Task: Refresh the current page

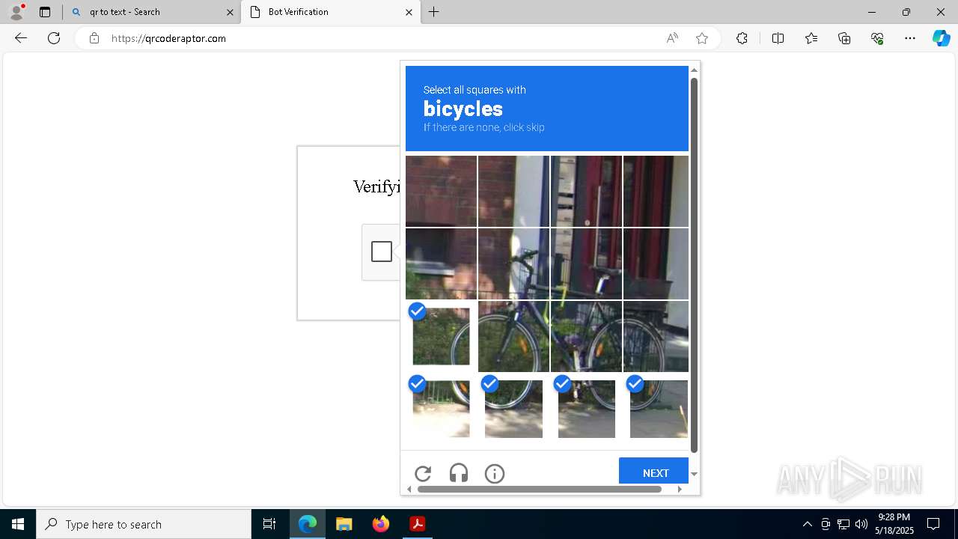Action: [54, 38]
